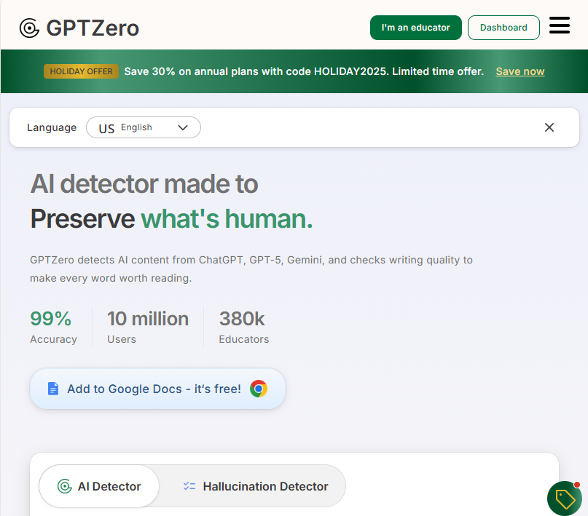Follow the 'Save now' link
The height and width of the screenshot is (516, 588).
click(x=520, y=71)
